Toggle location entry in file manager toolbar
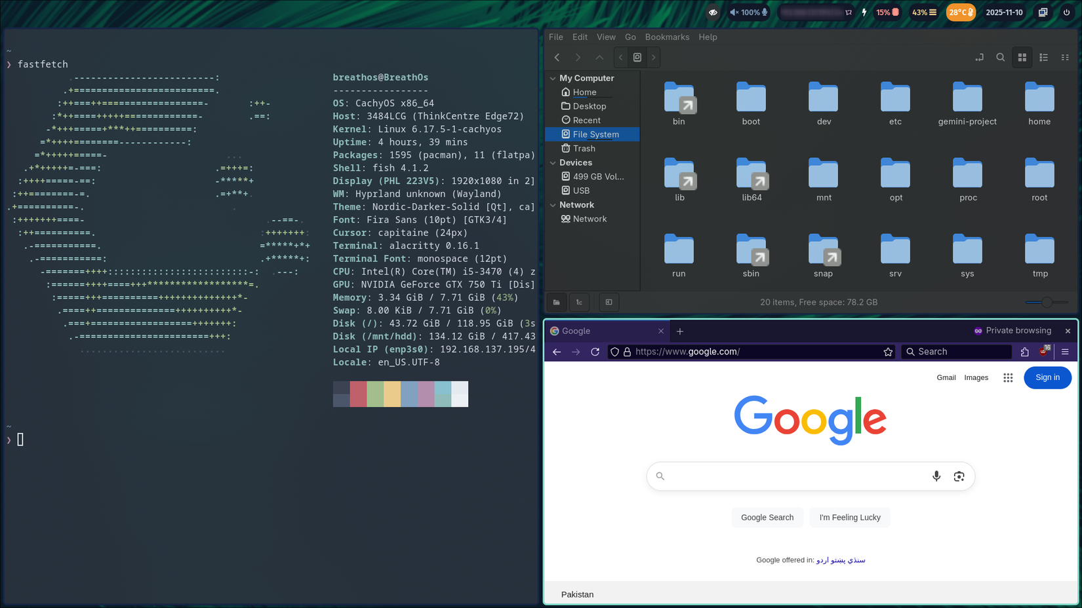The height and width of the screenshot is (608, 1082). point(979,58)
